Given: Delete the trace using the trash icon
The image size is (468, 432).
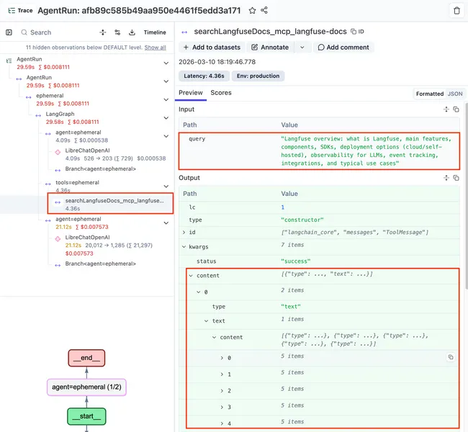Looking at the screenshot, I should [456, 11].
